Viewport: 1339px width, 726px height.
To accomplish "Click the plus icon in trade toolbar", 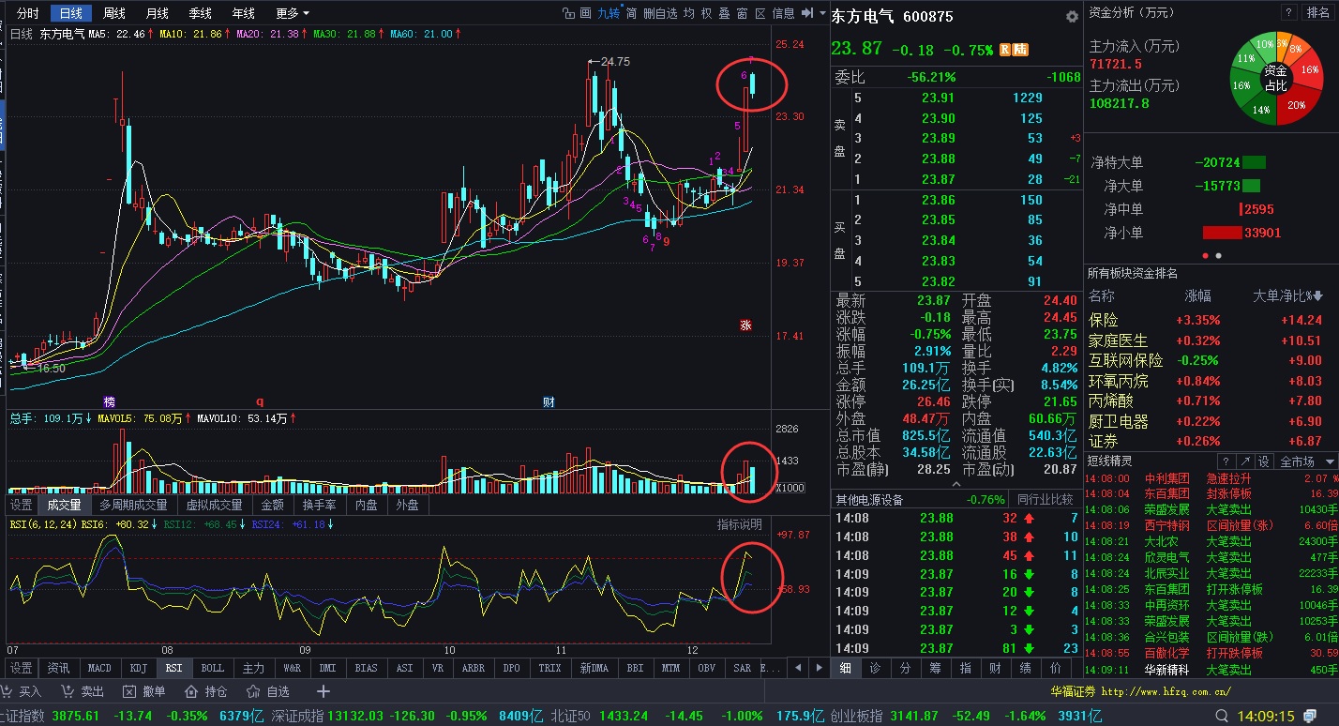I will click(x=323, y=691).
